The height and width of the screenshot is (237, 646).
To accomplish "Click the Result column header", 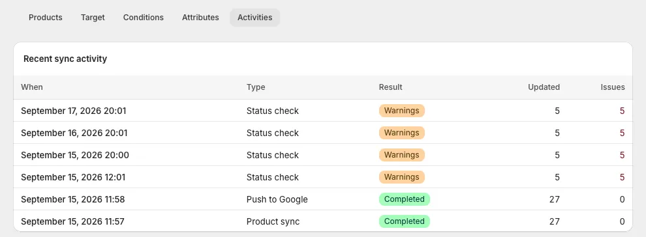I will coord(391,87).
